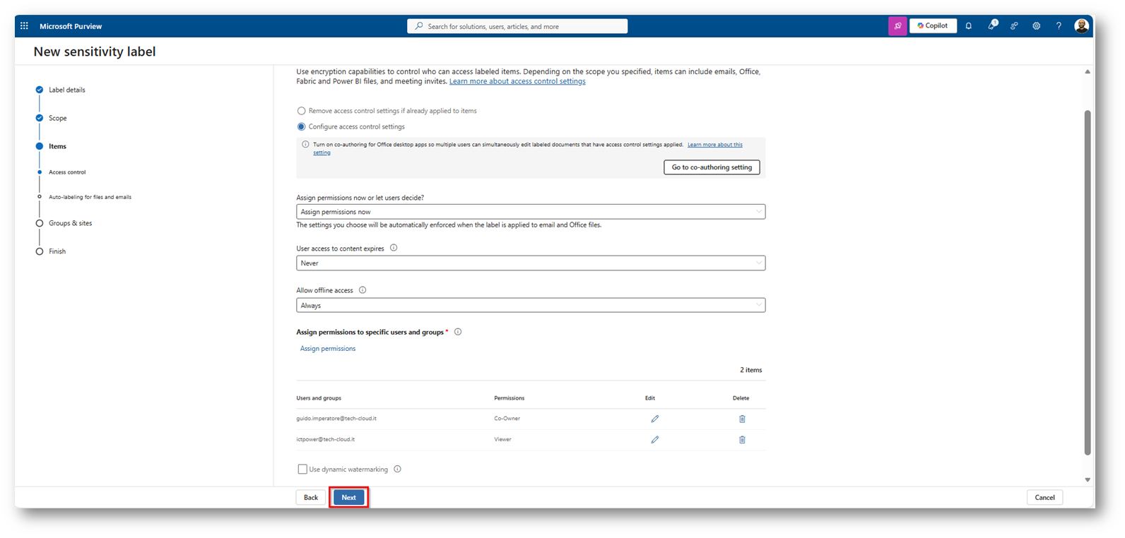
Task: Open the app launcher waffle icon
Action: [24, 26]
